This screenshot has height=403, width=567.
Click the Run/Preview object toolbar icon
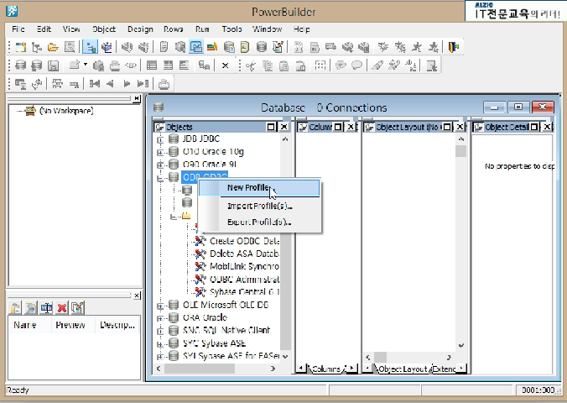70,47
